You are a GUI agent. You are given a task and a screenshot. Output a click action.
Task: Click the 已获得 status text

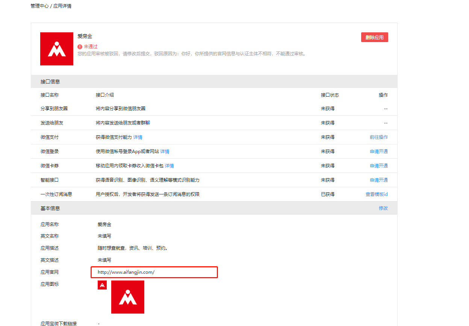click(x=328, y=194)
